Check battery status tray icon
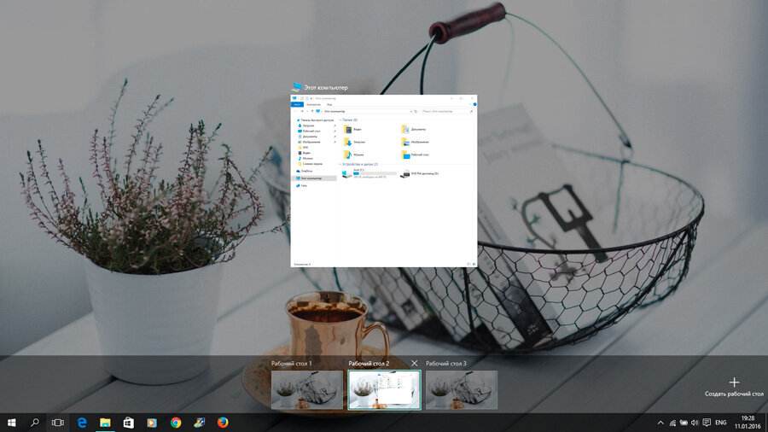 tap(684, 423)
